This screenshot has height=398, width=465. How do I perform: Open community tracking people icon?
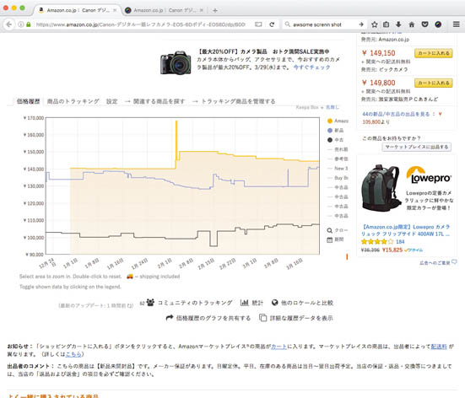click(x=151, y=302)
